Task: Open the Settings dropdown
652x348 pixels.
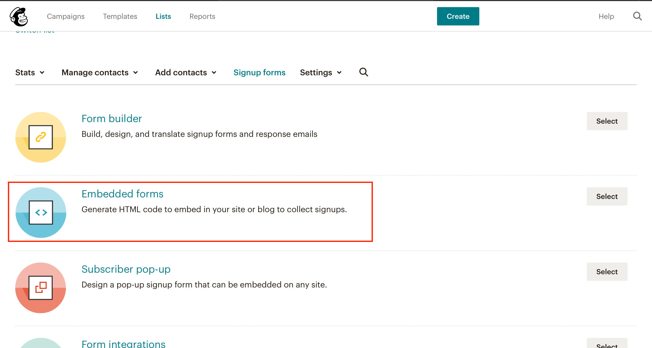Action: 321,72
